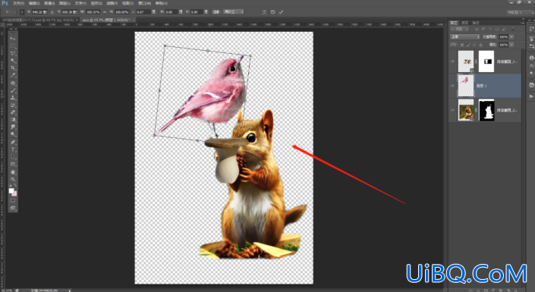Select the Path Selection tool
This screenshot has width=535, height=292.
click(x=13, y=157)
